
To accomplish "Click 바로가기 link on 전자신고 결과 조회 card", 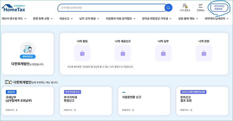I will [185, 110].
